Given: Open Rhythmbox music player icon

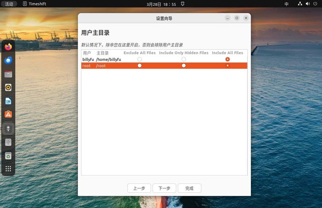Looking at the screenshot, I should click(8, 87).
